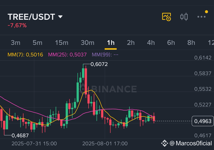Open the chart price alert icon
This screenshot has width=214, height=150.
166,17
